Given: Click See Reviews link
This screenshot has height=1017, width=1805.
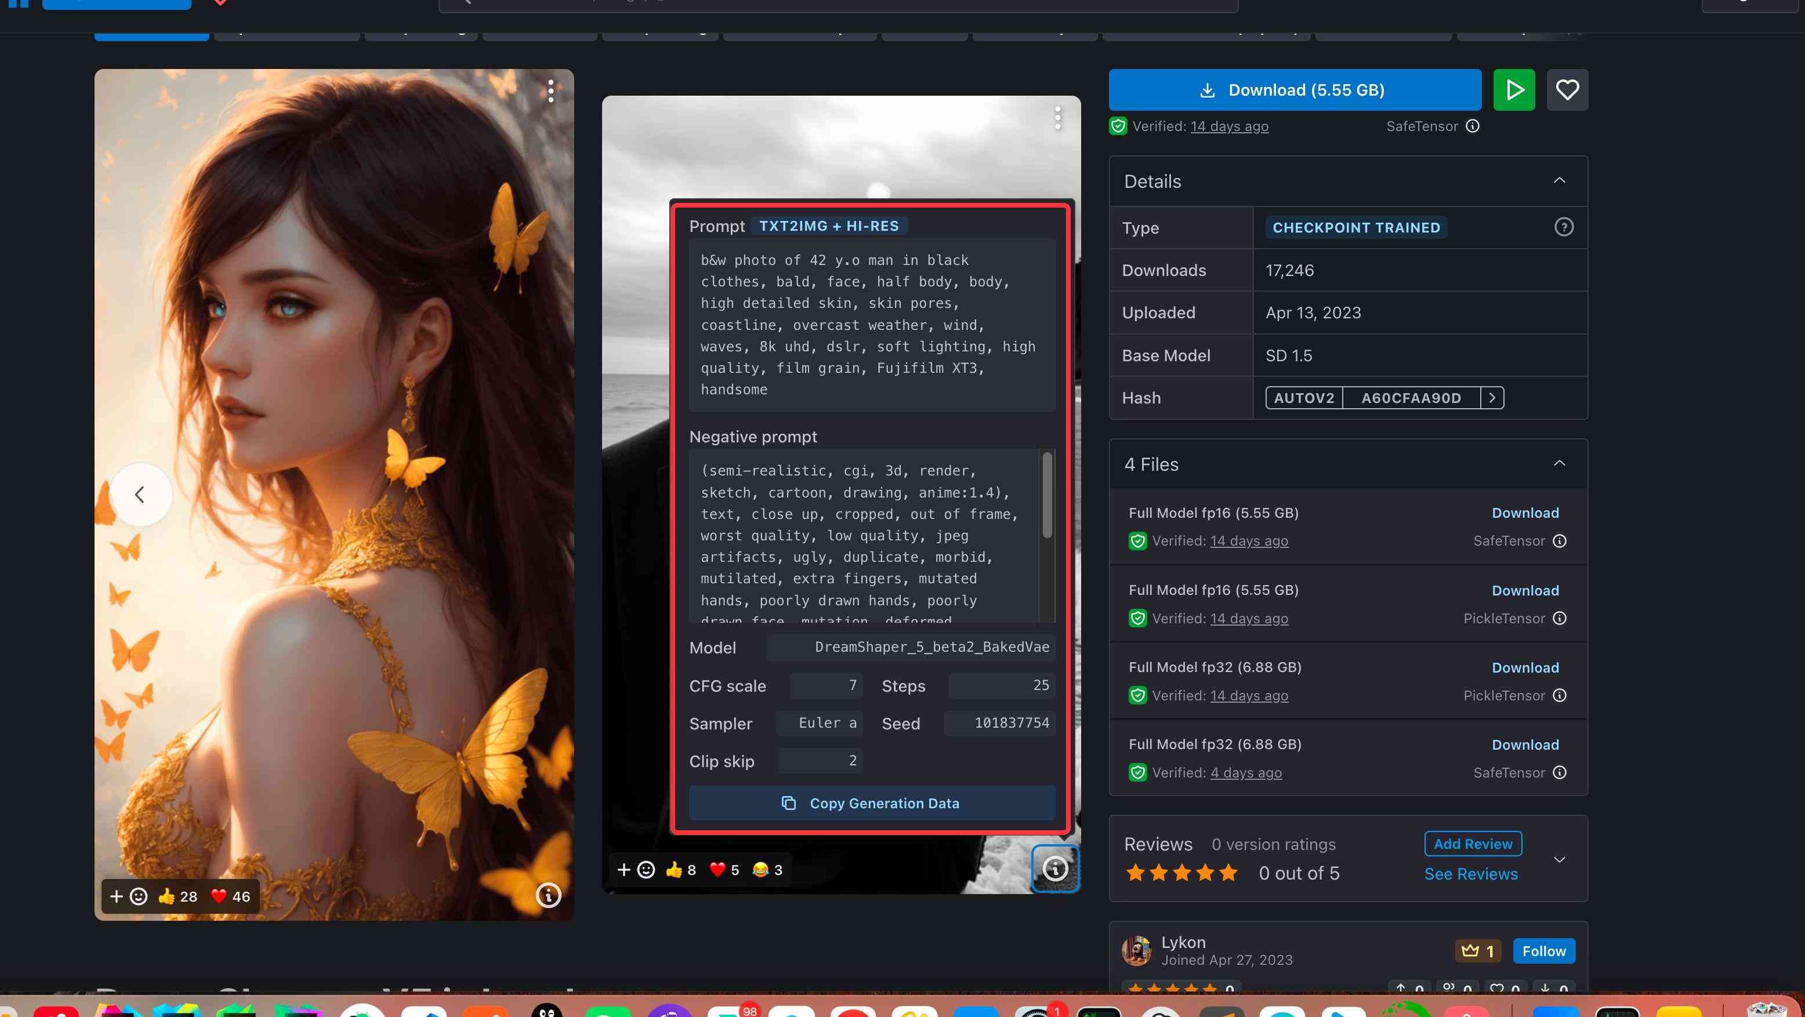Looking at the screenshot, I should pyautogui.click(x=1471, y=872).
